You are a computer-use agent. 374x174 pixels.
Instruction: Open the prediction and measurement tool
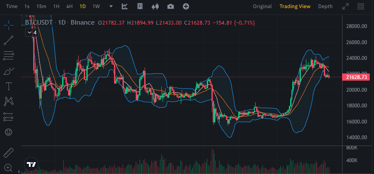pos(9,117)
